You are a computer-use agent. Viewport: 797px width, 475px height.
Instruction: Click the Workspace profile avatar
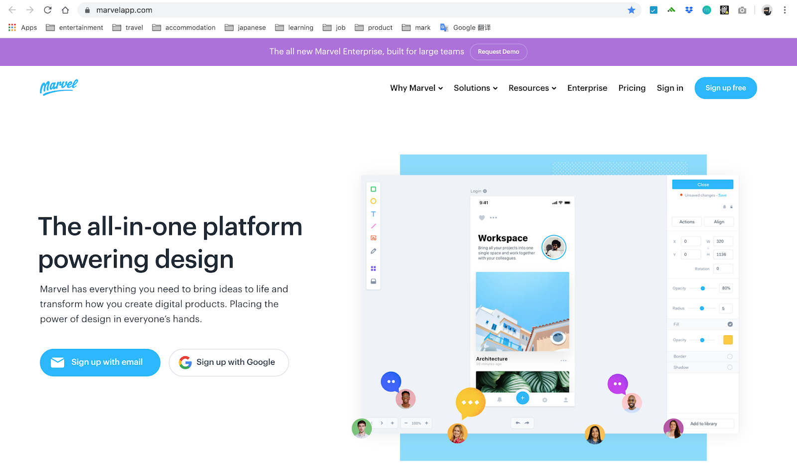[x=554, y=247]
